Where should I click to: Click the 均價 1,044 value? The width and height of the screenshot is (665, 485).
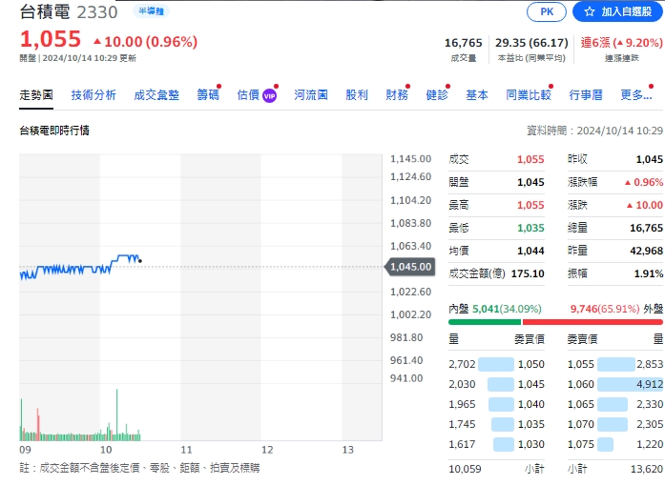[530, 251]
